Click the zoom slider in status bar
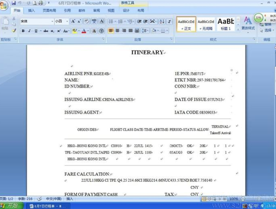This screenshot has height=209, width=276. point(259,199)
